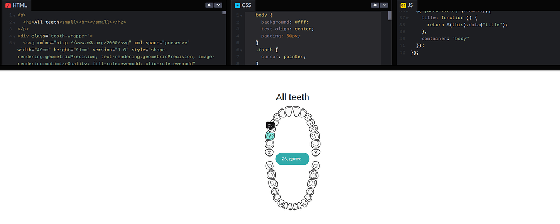Click the CSS editor vertical scrollbar
Image resolution: width=560 pixels, height=224 pixels.
point(390,16)
